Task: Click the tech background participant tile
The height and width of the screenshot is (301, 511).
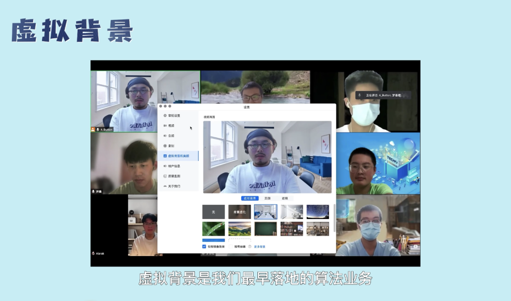Action: point(378,163)
